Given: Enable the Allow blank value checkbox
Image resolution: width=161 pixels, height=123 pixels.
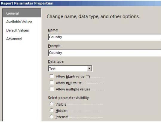Looking at the screenshot, I should click(52, 76).
